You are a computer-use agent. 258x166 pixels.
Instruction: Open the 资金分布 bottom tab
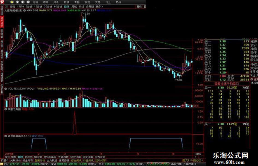coord(28,160)
